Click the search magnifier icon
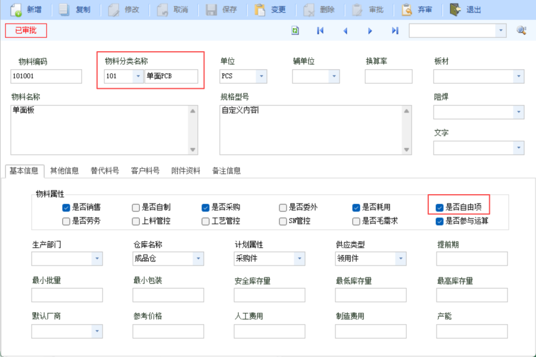Viewport: 536px width, 357px height. [x=521, y=31]
